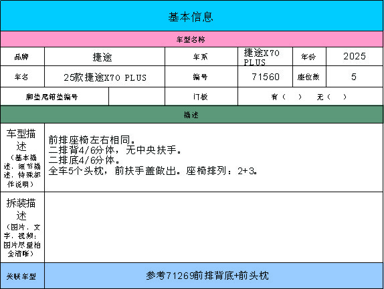Check the 有 option for 门板
384x289 pixels.
coord(286,97)
